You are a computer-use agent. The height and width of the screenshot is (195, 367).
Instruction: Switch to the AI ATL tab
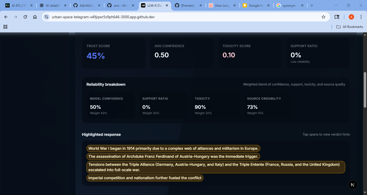(x=19, y=5)
